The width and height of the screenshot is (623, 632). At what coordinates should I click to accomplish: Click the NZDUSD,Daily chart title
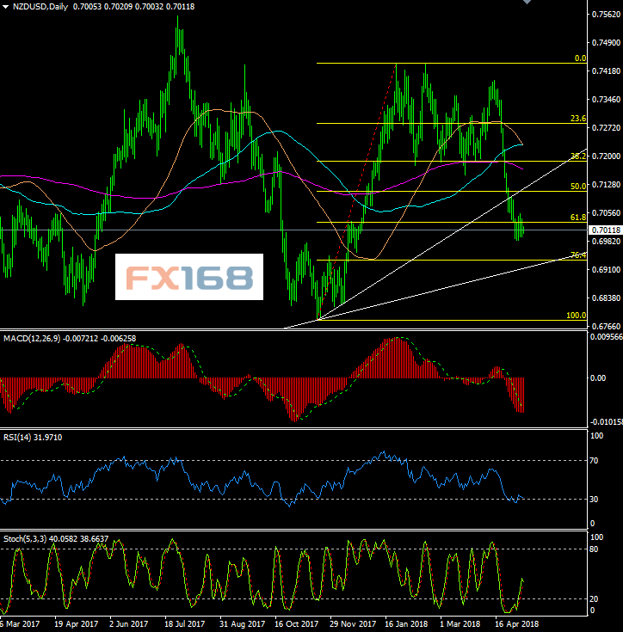[40, 7]
